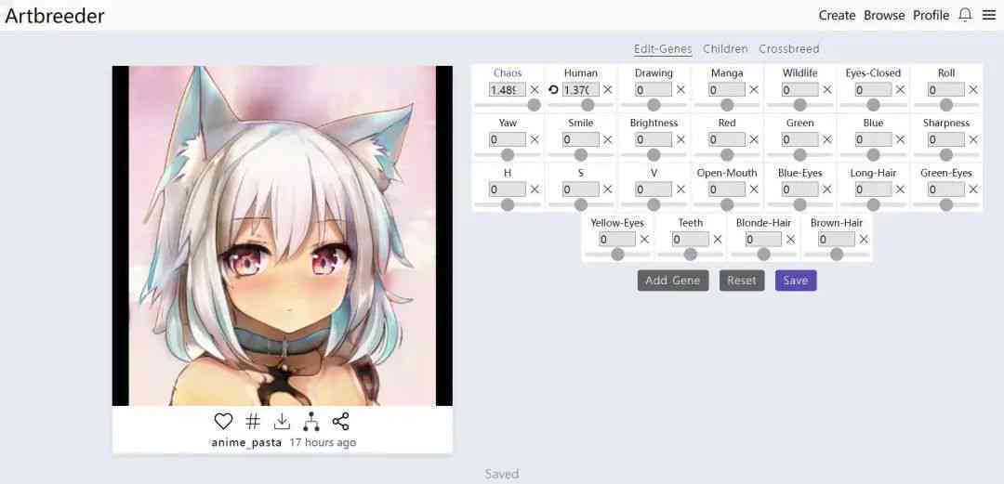Click the 17 hours ago timestamp
Viewport: 1004px width, 484px height.
[323, 442]
